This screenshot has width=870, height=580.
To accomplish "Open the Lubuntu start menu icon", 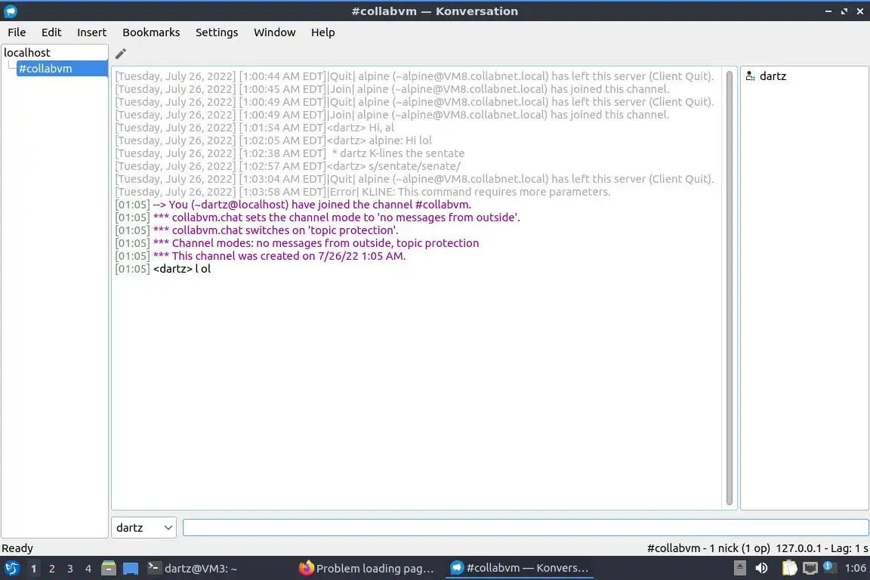I will click(11, 569).
